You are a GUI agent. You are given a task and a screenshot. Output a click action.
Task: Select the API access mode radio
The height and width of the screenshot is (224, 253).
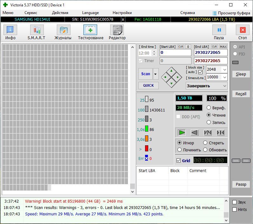pos(235,47)
